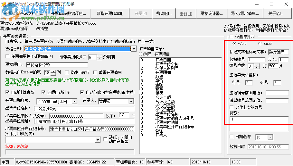Select Word radio button
The width and height of the screenshot is (293, 166).
(234, 44)
